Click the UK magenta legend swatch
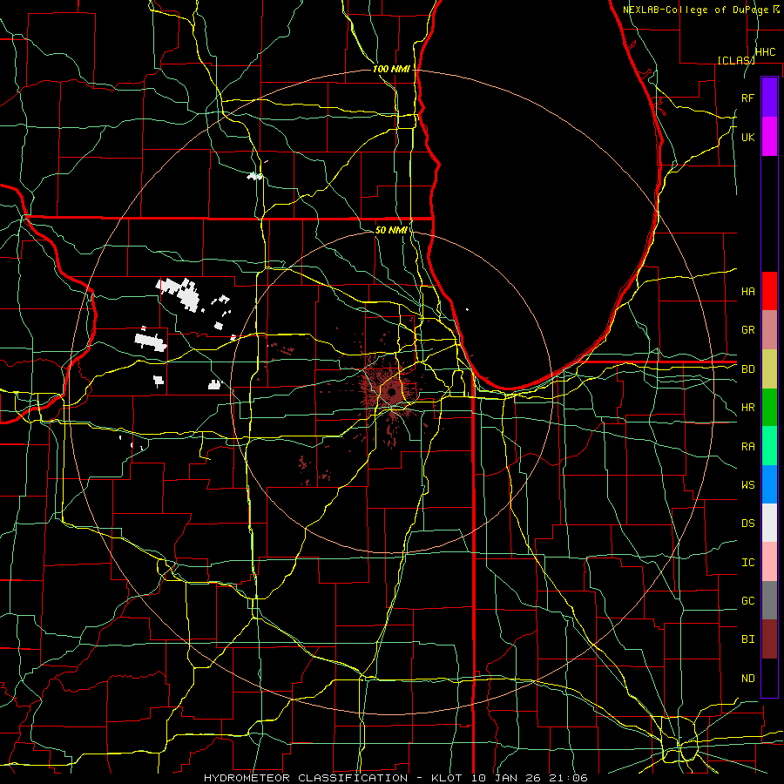The width and height of the screenshot is (784, 784). [x=769, y=137]
